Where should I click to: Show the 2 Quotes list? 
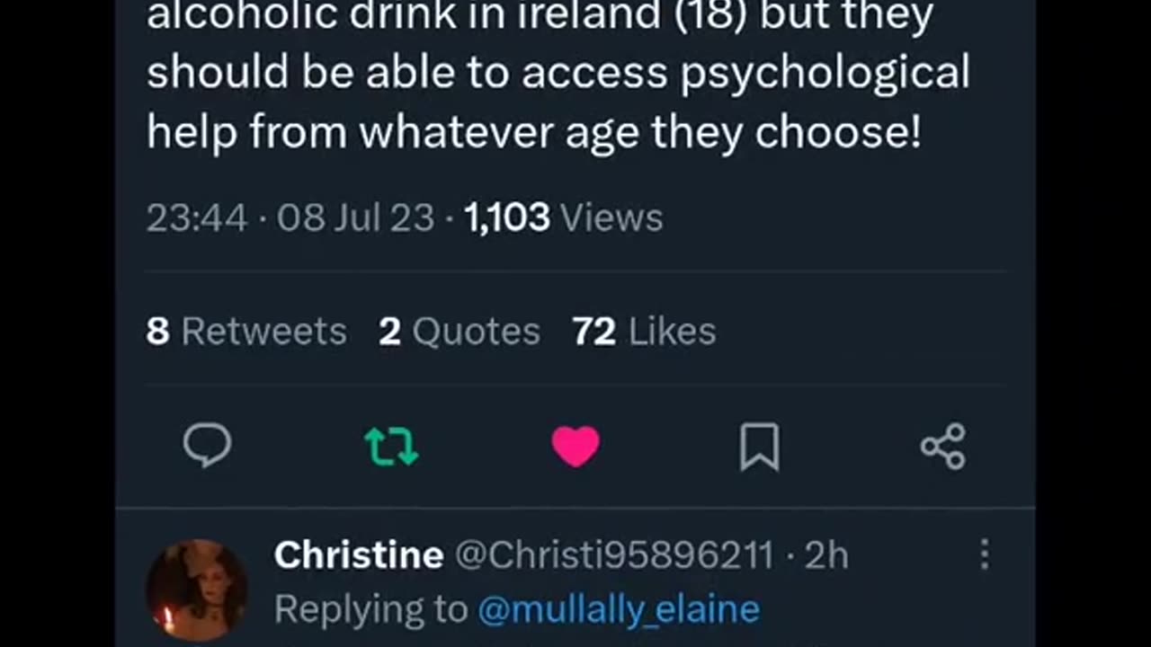tap(460, 332)
